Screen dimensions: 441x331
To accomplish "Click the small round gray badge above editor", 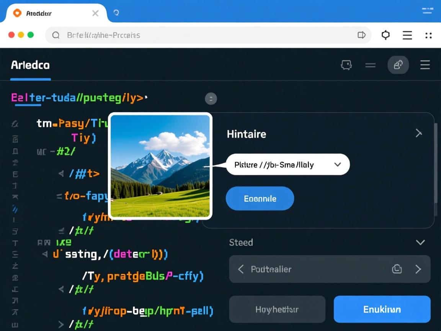I will (211, 98).
